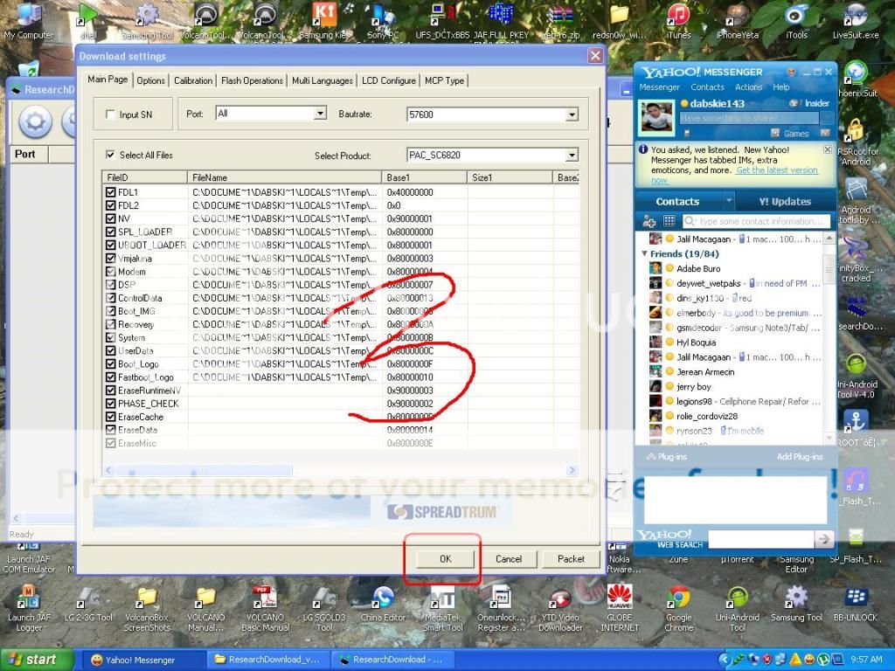895x671 pixels.
Task: Open Google Chrome desktop icon
Action: pos(678,598)
